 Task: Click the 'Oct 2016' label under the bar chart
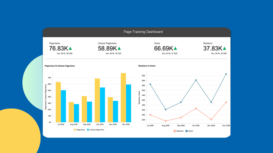pos(100,124)
